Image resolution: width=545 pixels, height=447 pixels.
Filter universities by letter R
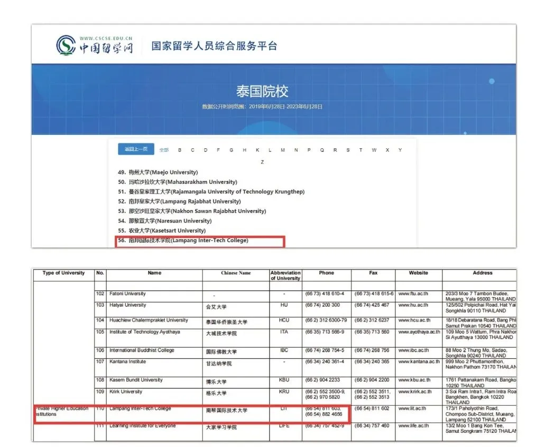click(x=335, y=150)
